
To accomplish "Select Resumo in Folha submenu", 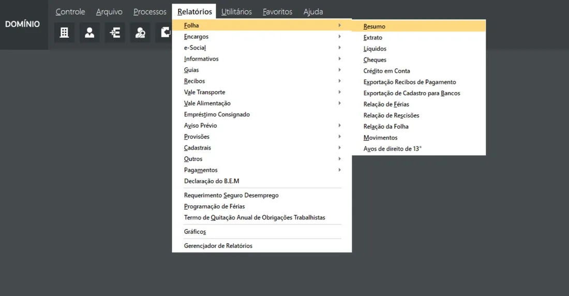I will pyautogui.click(x=419, y=26).
